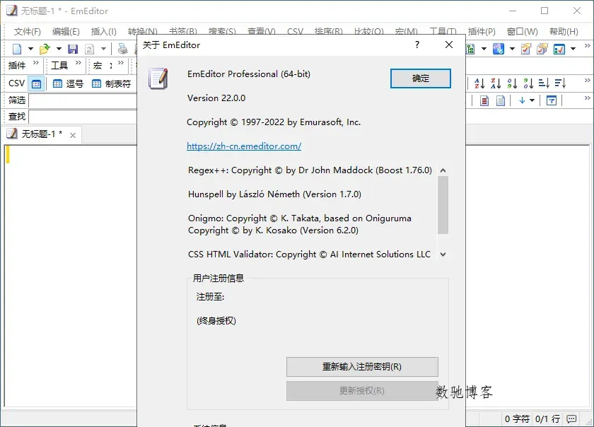The width and height of the screenshot is (594, 427).
Task: Open dropdown beside the tree outline icon
Action: (x=484, y=49)
